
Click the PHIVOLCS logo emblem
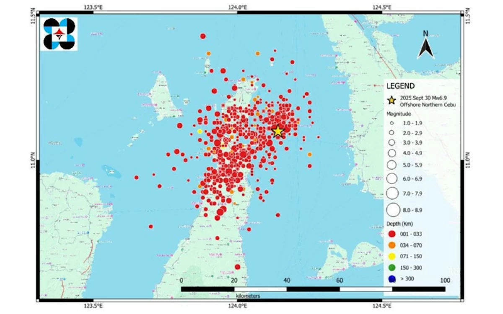pos(59,34)
